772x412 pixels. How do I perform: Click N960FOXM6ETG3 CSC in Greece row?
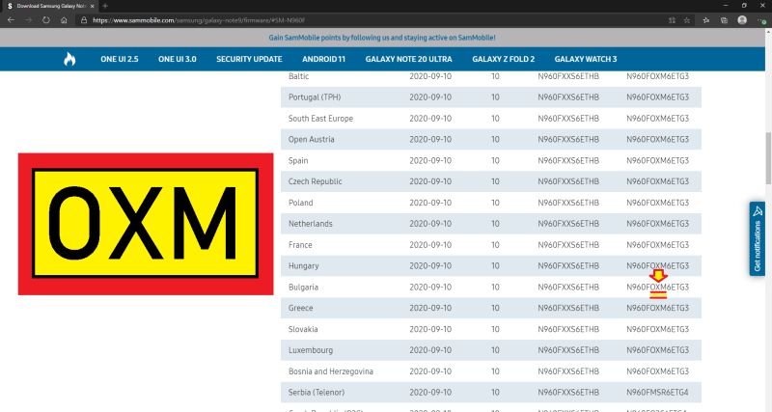tap(657, 308)
